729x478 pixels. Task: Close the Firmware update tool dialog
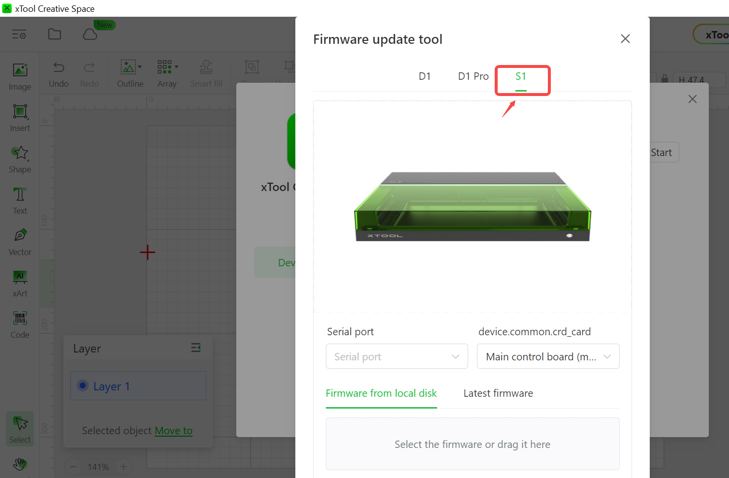click(625, 39)
